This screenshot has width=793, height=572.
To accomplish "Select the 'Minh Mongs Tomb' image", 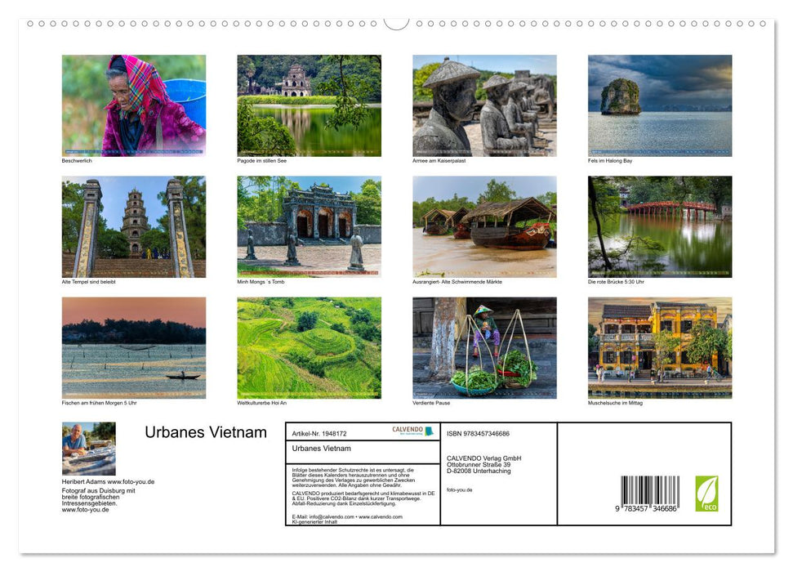I will (309, 226).
